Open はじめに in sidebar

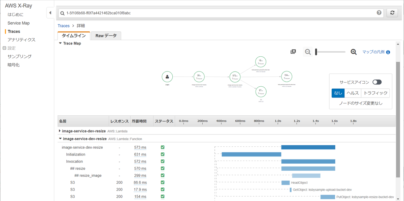pos(15,15)
